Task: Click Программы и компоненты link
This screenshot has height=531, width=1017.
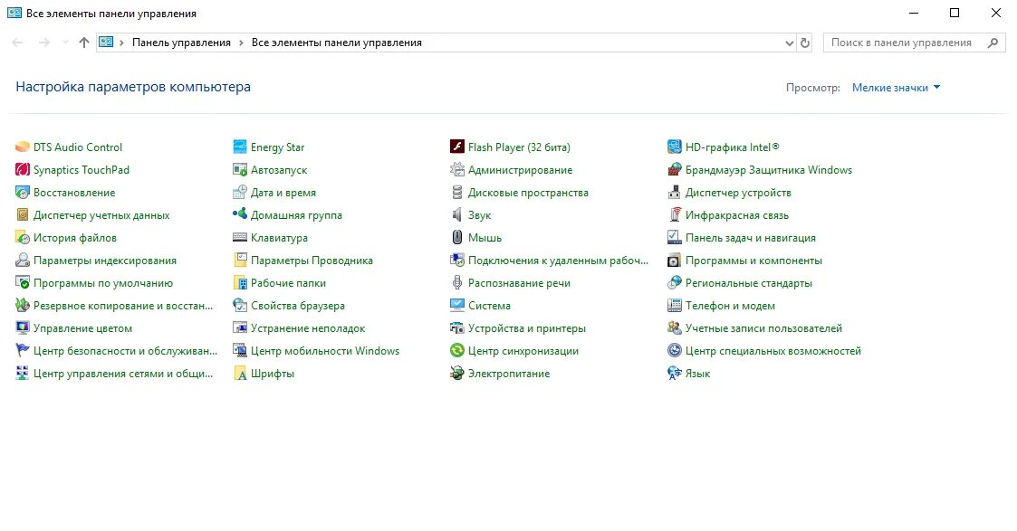Action: click(753, 261)
